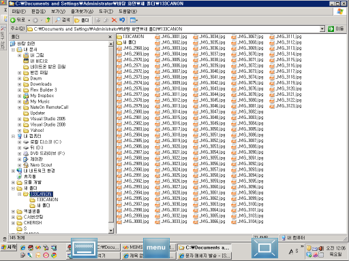Launch Internet Explorer from quick launch
Viewport: 349px width, 261px height.
[x=22, y=248]
